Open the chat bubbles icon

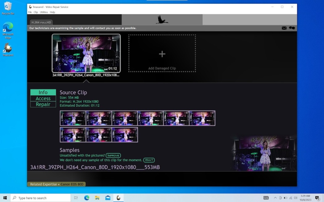pos(292,28)
